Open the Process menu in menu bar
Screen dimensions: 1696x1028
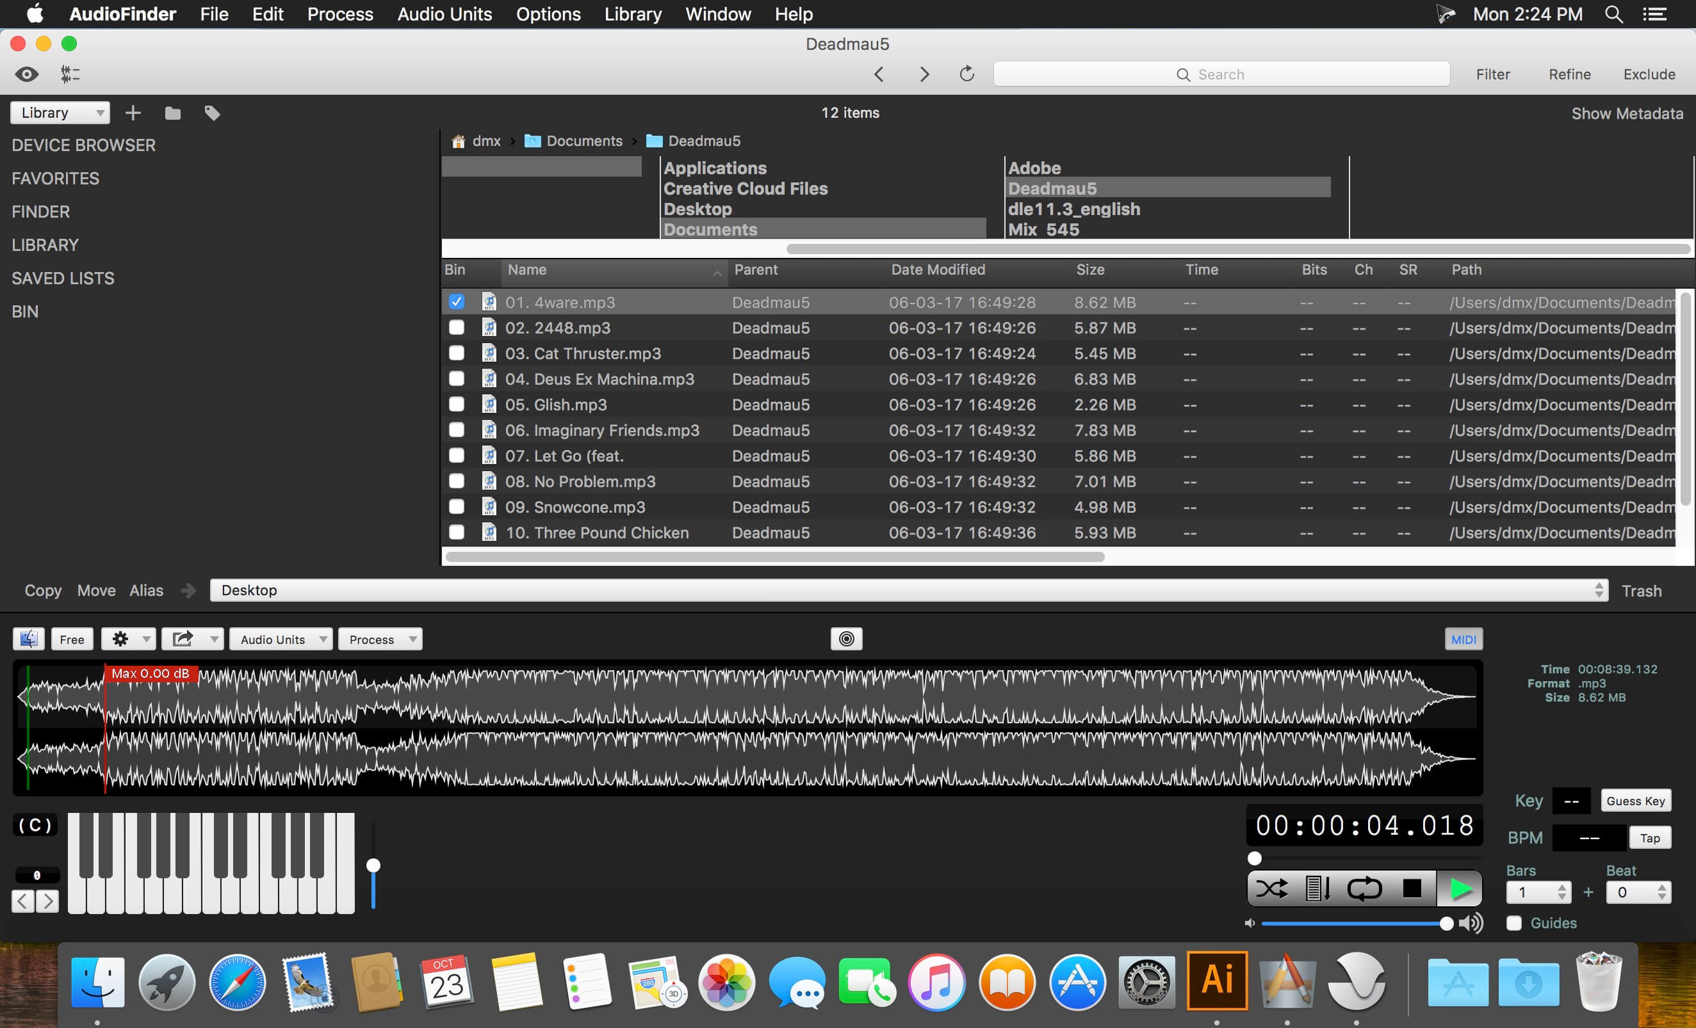click(340, 13)
